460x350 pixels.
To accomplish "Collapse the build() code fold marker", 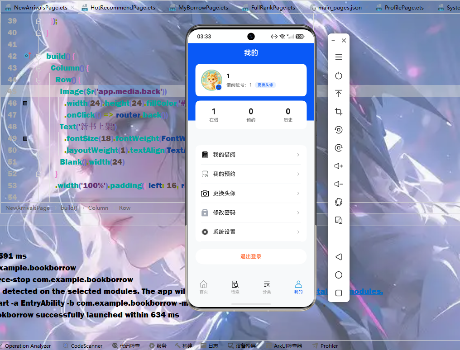I will (x=38, y=56).
